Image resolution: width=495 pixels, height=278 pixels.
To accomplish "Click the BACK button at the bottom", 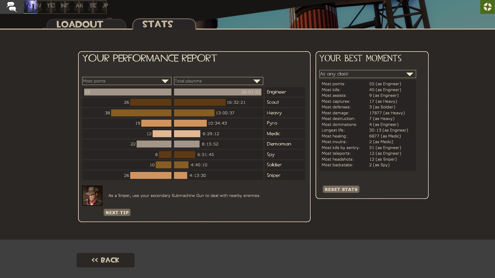I will [x=105, y=260].
